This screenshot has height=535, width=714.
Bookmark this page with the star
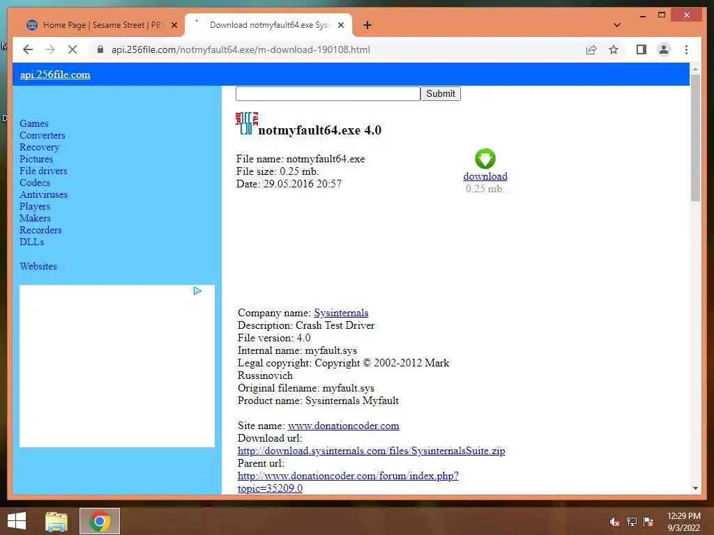click(x=614, y=49)
